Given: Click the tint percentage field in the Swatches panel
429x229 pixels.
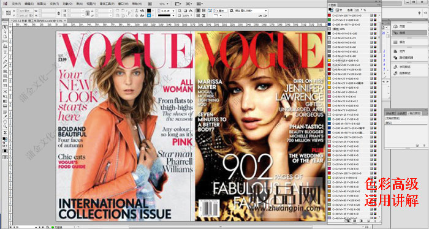Looking at the screenshot, I should (357, 10).
